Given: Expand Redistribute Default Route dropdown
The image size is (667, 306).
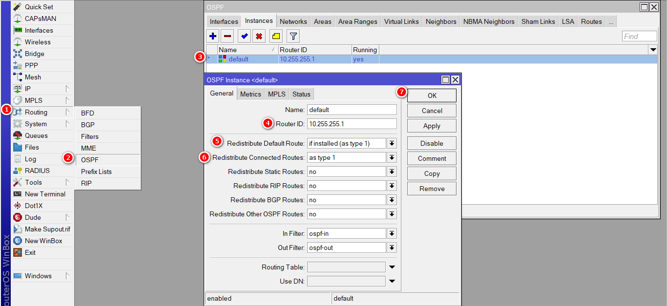Looking at the screenshot, I should point(392,143).
